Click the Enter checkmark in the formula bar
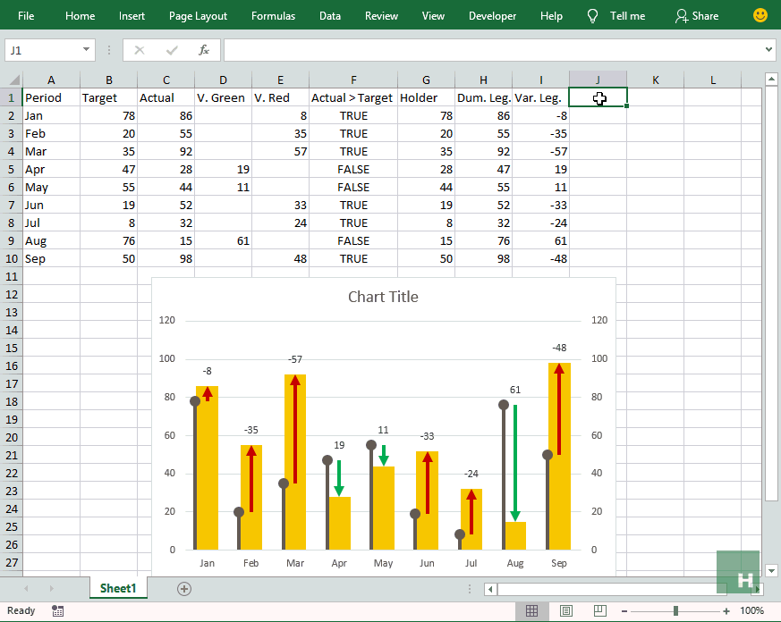 (172, 50)
